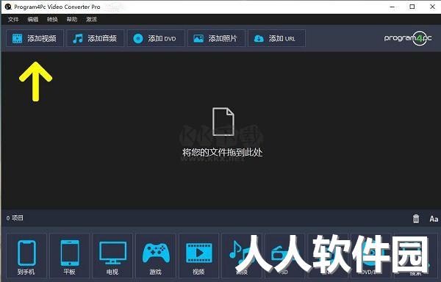Image resolution: width=441 pixels, height=282 pixels.
Task: Click the 添加音频 (Add Audio) button
Action: tap(96, 38)
